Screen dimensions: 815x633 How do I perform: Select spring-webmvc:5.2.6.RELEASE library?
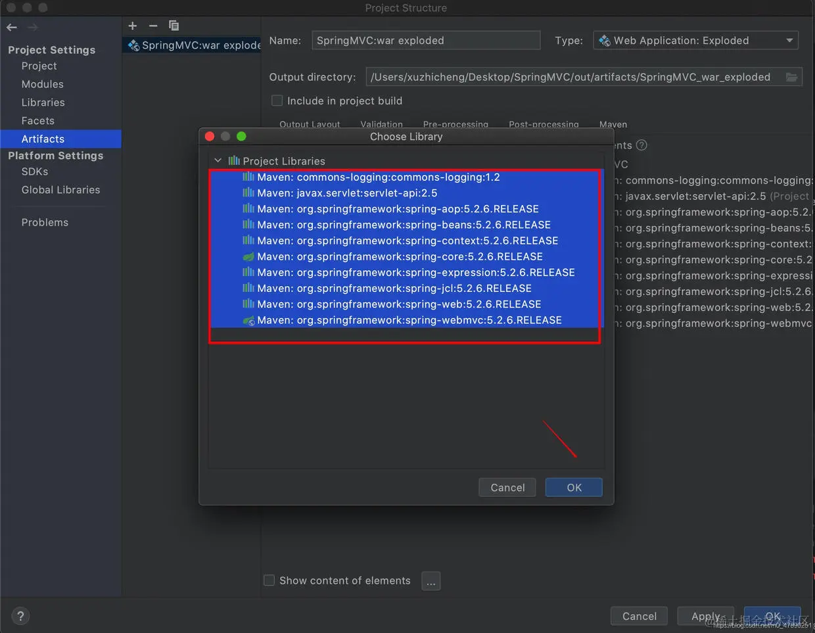coord(406,320)
